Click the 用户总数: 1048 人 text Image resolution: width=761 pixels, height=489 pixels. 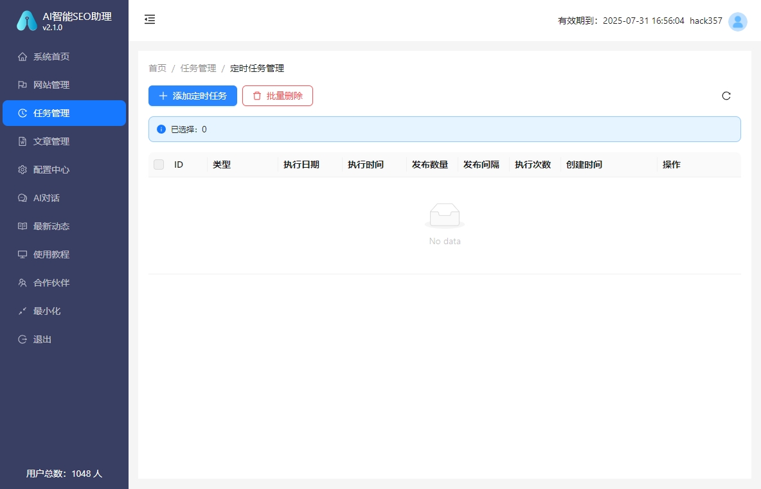point(64,474)
